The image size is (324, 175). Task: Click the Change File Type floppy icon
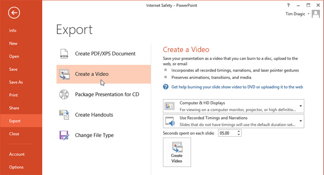click(64, 135)
